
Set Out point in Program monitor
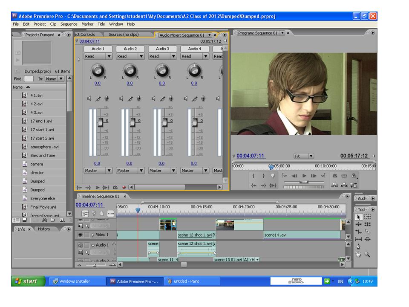pyautogui.click(x=263, y=176)
